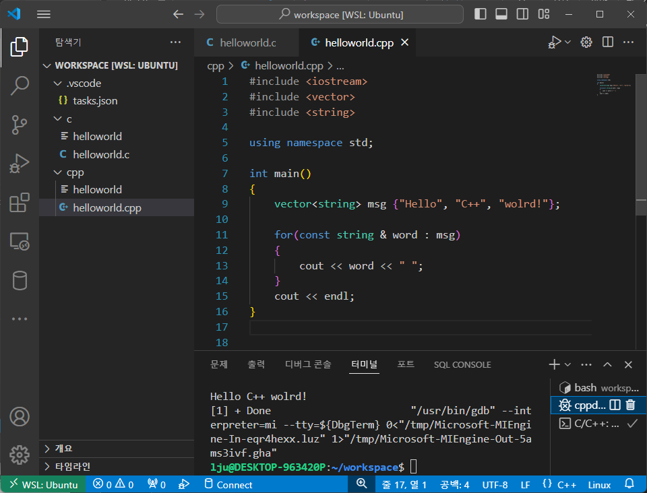Select helloworld.cpp in the explorer tree
The image size is (647, 493).
(x=117, y=207)
